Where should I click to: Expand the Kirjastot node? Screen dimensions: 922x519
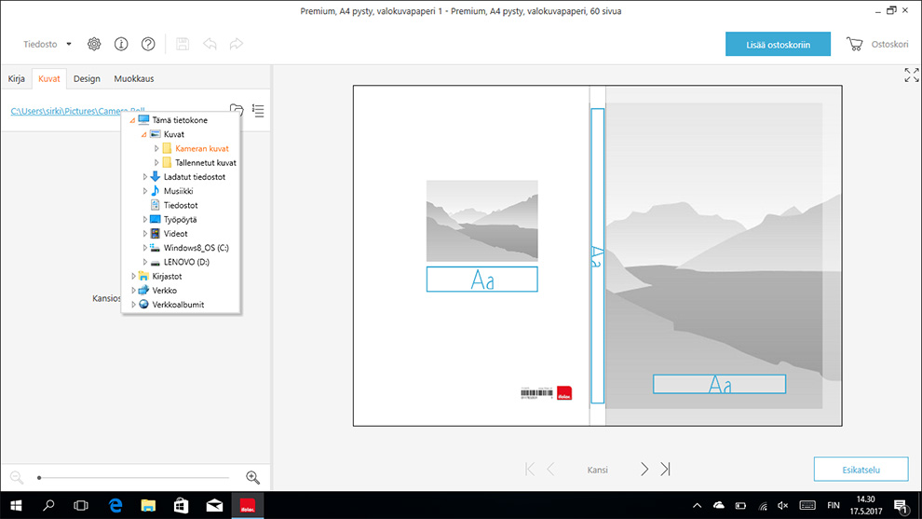[133, 276]
